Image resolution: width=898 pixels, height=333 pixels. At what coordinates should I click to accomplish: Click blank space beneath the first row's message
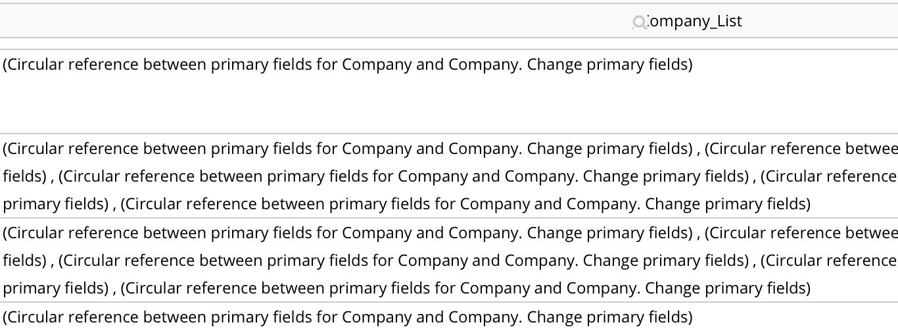[449, 105]
